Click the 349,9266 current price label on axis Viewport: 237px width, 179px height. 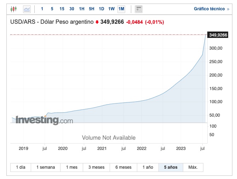tap(218, 35)
